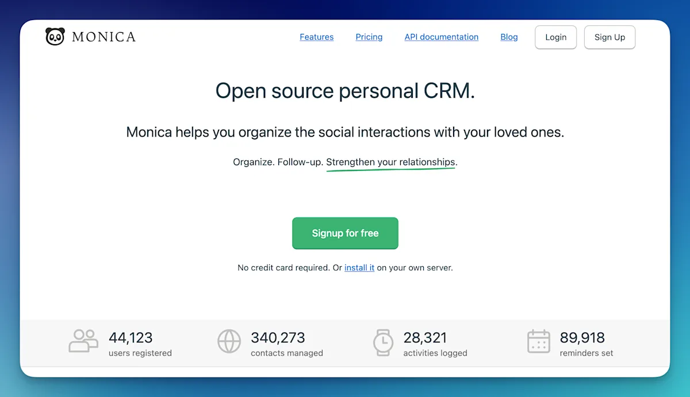Click the contacts managed globe icon
The height and width of the screenshot is (397, 690).
(x=229, y=341)
